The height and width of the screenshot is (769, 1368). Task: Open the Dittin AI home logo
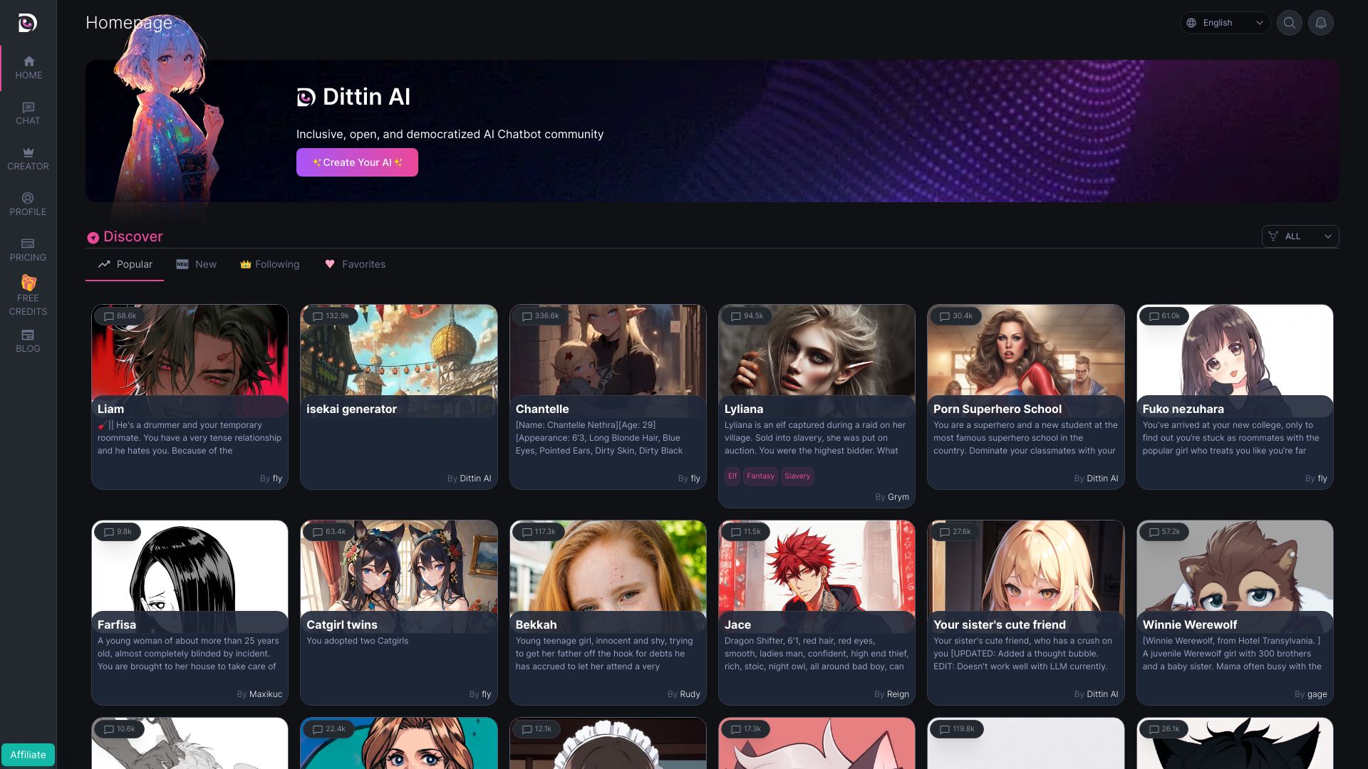(x=27, y=23)
